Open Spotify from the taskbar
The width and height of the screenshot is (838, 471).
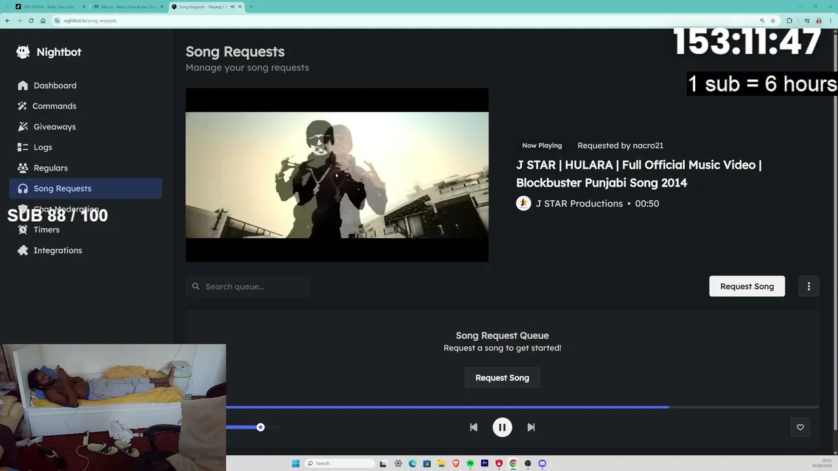coord(470,463)
